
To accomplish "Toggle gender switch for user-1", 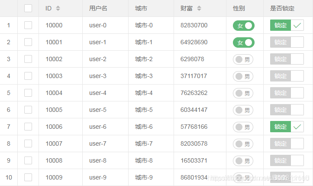I will point(243,42).
